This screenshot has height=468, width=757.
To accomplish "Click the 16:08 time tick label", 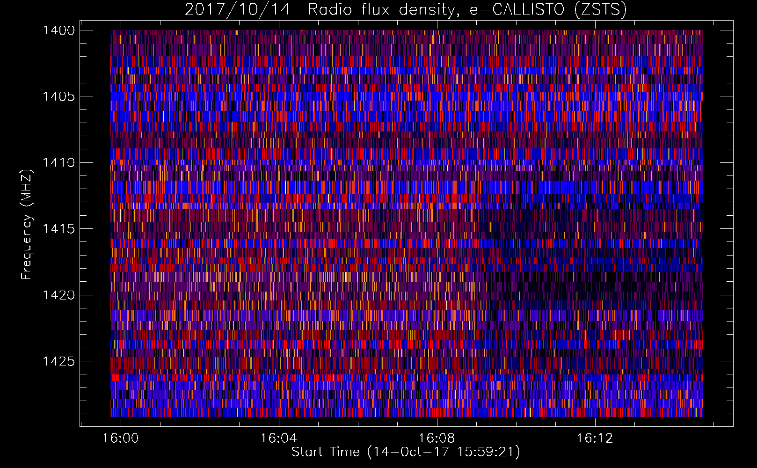I will pos(437,439).
